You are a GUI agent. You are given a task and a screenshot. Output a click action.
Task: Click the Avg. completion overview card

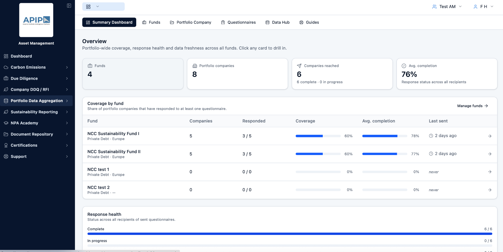click(447, 74)
